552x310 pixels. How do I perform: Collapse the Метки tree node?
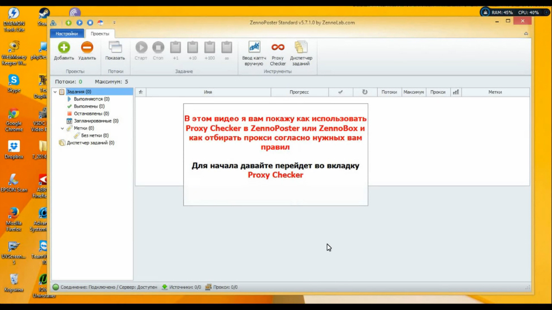[x=63, y=128]
